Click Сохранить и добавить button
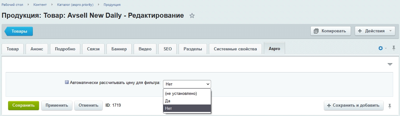Image resolution: width=400 pixels, height=116 pixels. 354,105
